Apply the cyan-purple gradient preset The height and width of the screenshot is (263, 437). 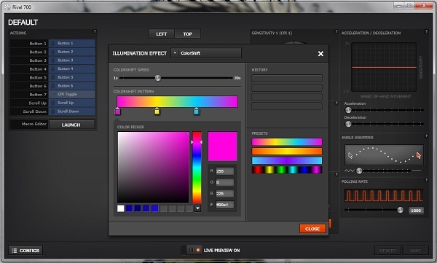[x=287, y=160]
